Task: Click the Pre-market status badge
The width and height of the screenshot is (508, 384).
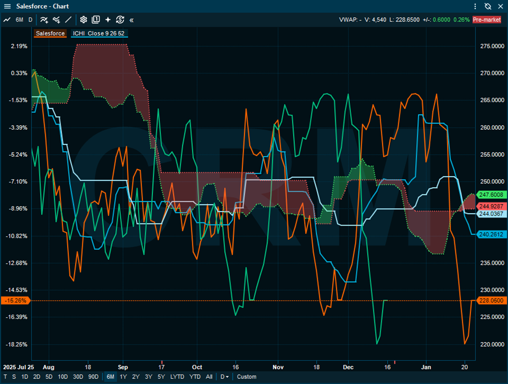Action: tap(487, 20)
